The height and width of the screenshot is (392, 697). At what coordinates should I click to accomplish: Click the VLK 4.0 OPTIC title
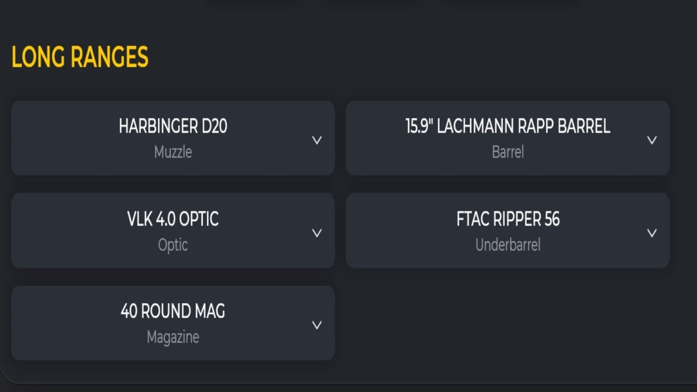click(173, 219)
